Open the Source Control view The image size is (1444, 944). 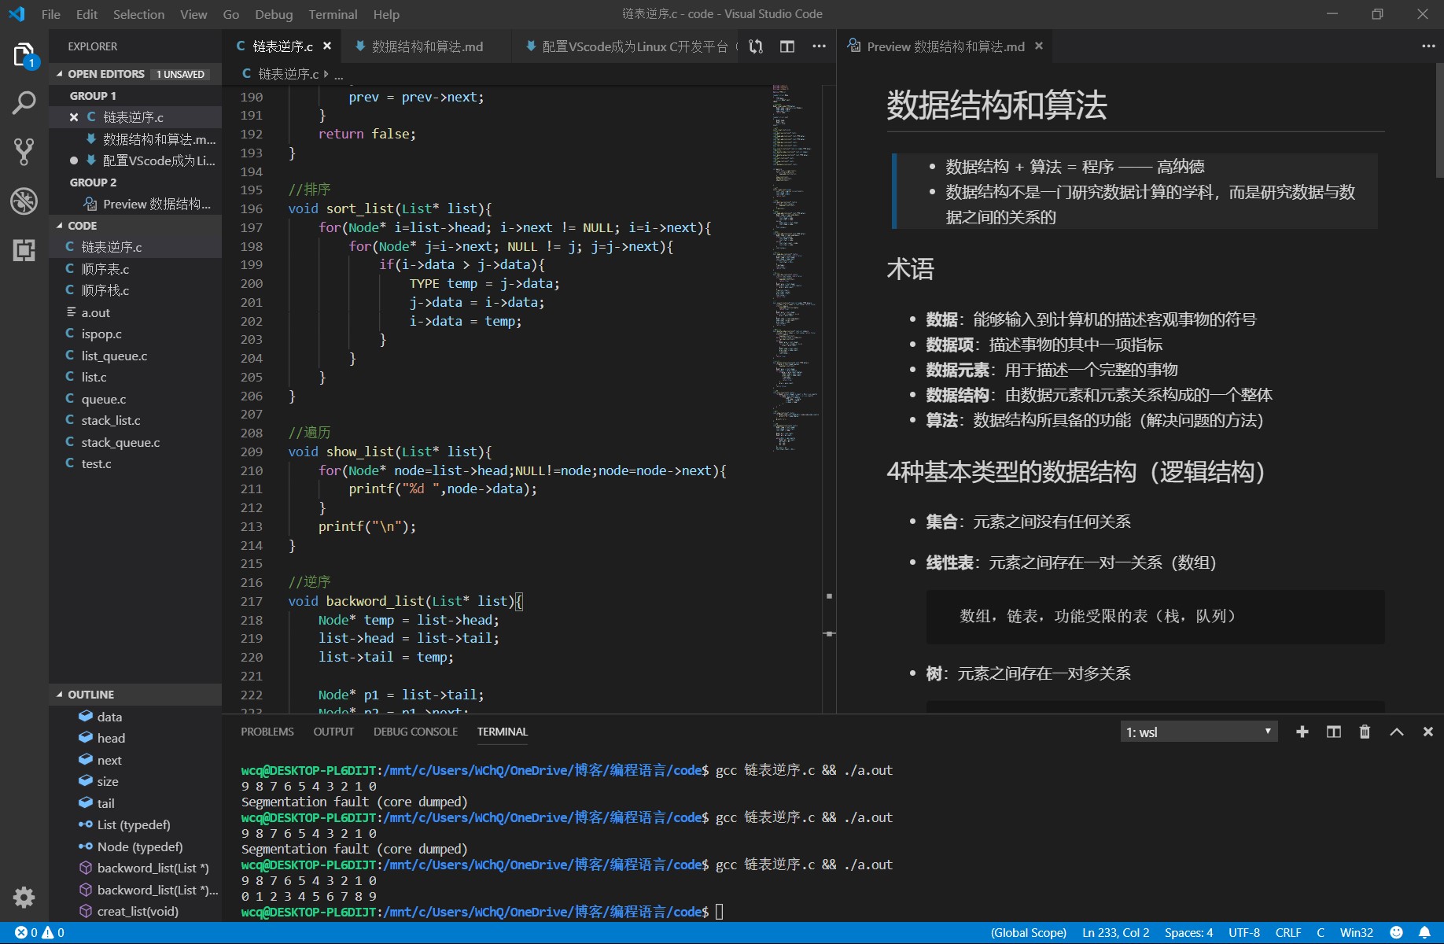tap(24, 151)
